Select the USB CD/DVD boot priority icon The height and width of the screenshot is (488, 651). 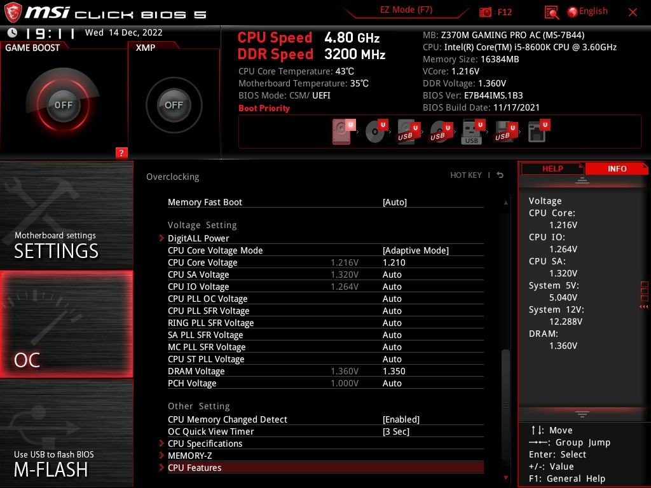point(441,132)
